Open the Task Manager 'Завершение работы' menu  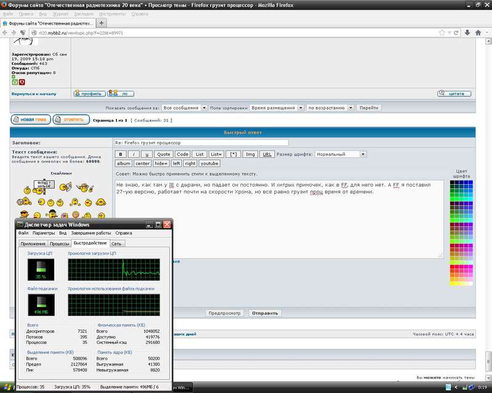coord(91,233)
